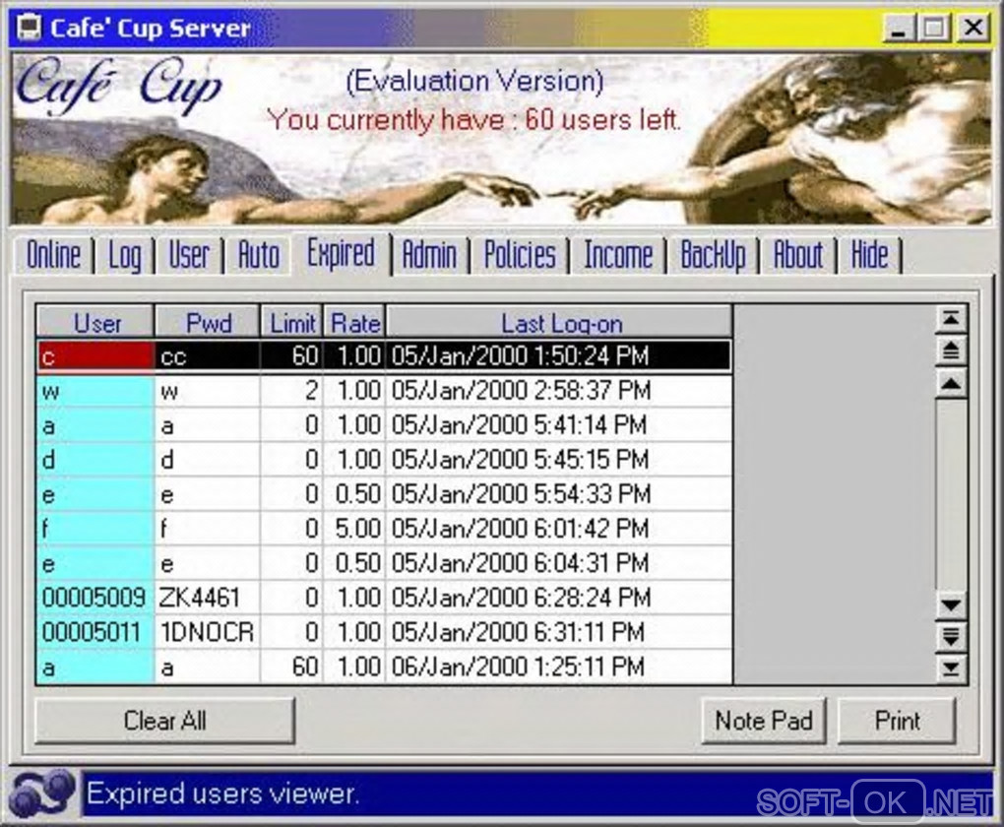
Task: Click the Print button
Action: tap(897, 721)
